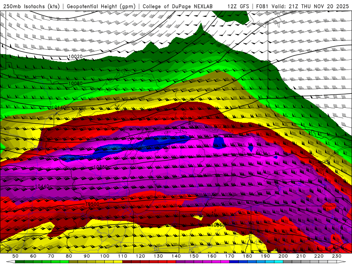Click the 10380 height contour label

pyautogui.click(x=100, y=167)
